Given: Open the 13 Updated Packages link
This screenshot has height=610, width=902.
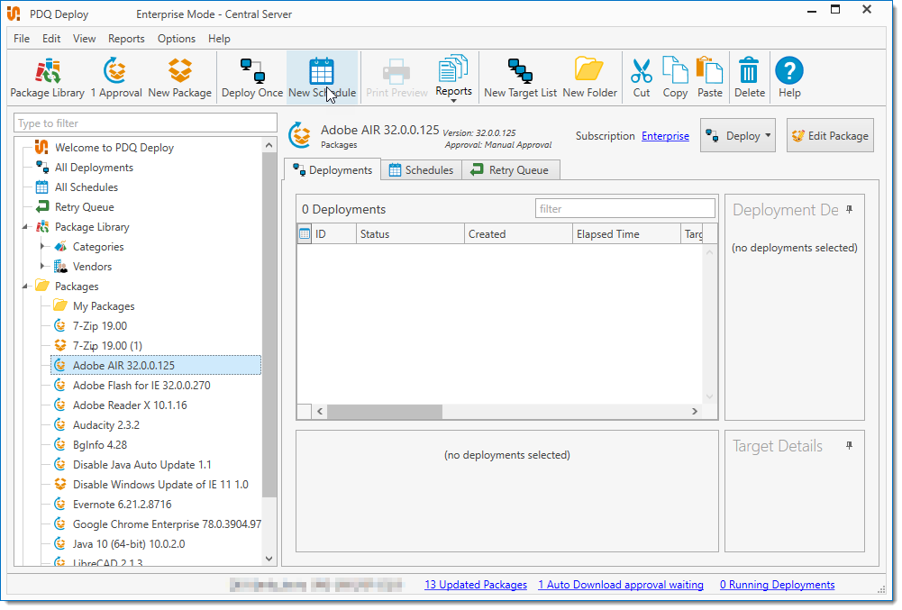Looking at the screenshot, I should point(476,585).
